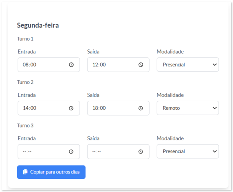233x192 pixels.
Task: Focus the 14:00 Entrada time field
Action: pos(49,108)
